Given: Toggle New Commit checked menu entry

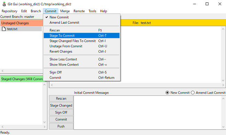Looking at the screenshot, I should click(81, 17).
